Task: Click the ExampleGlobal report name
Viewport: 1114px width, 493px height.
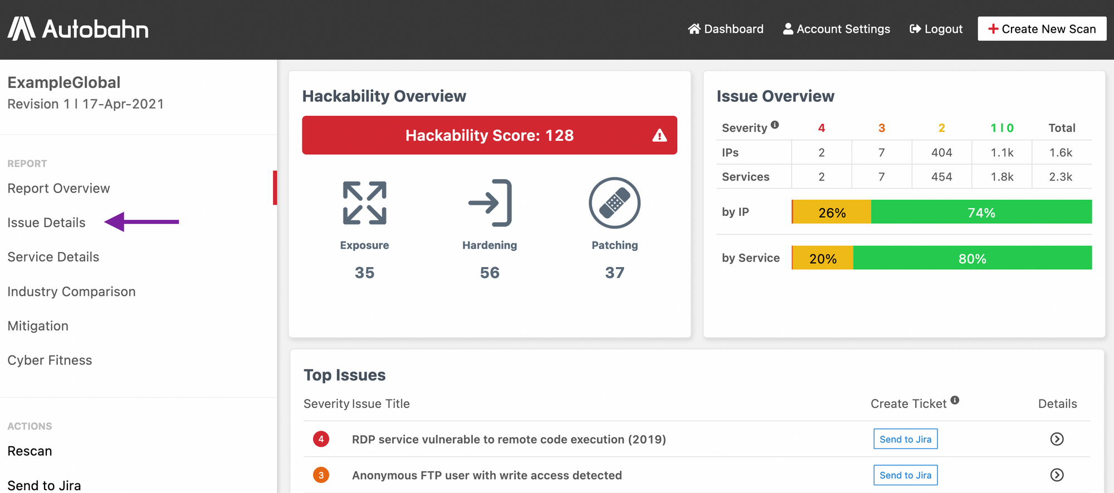Action: pyautogui.click(x=63, y=82)
